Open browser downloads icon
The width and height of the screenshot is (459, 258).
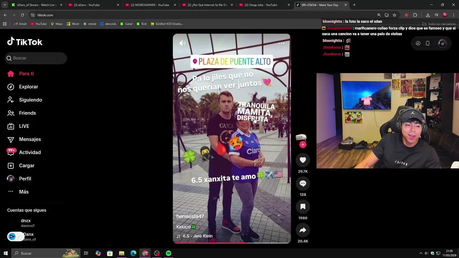428,15
